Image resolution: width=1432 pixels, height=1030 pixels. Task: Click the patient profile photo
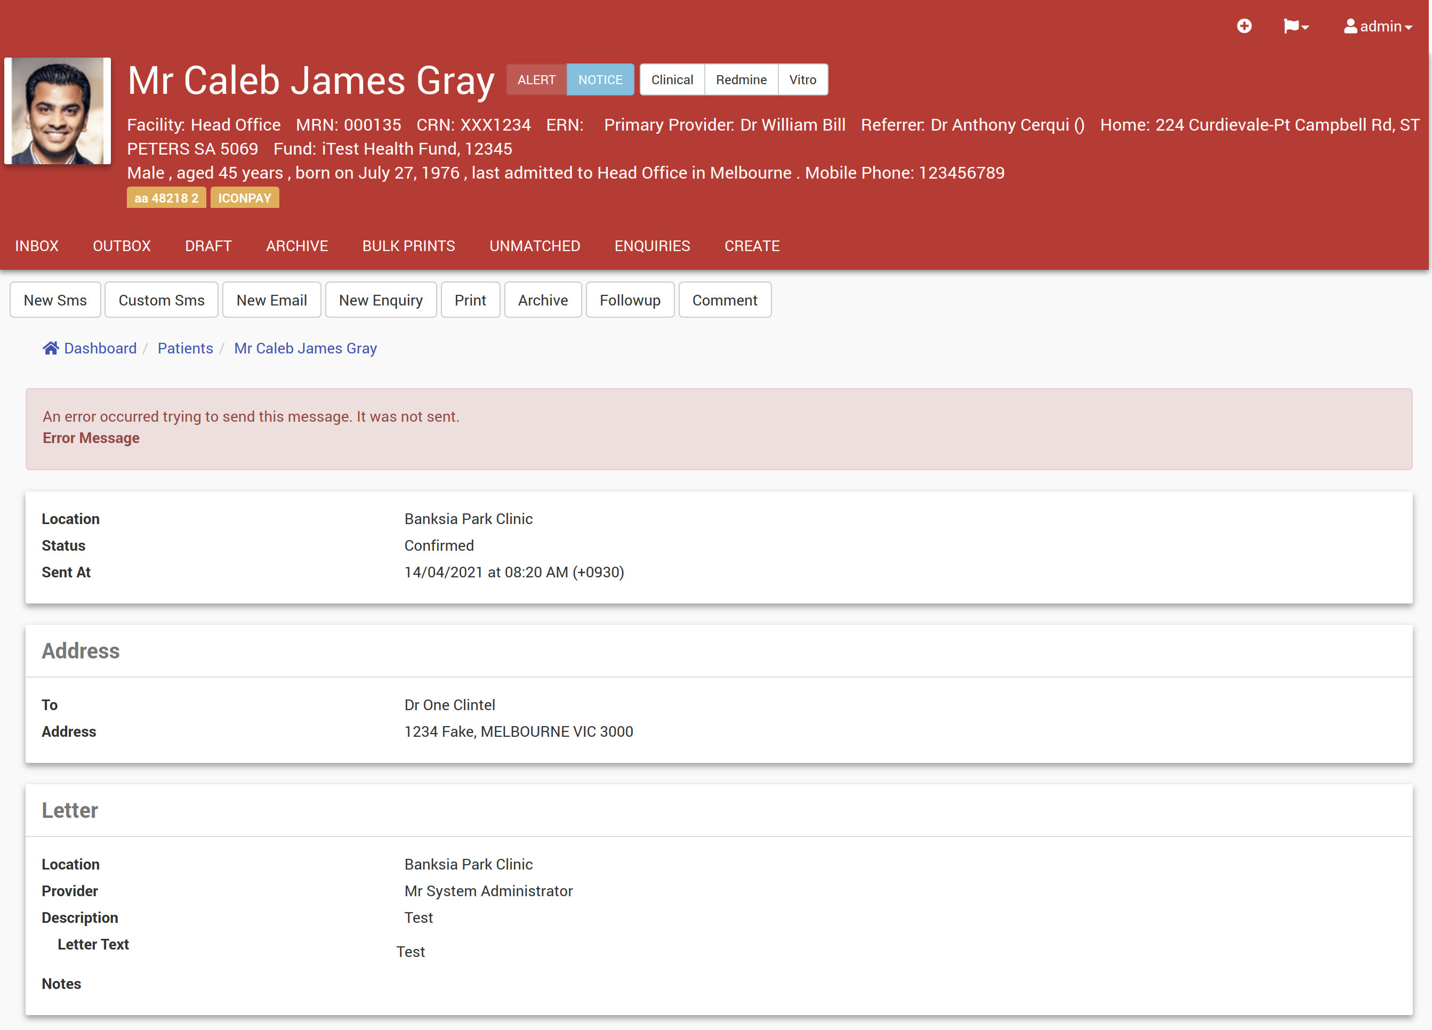(58, 111)
